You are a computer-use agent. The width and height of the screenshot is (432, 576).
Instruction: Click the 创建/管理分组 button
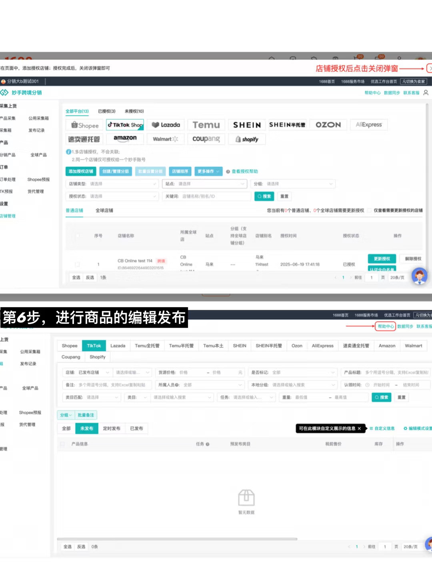[116, 172]
